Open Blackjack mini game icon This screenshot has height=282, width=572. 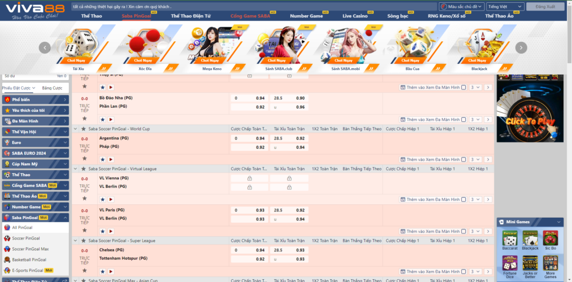(530, 241)
